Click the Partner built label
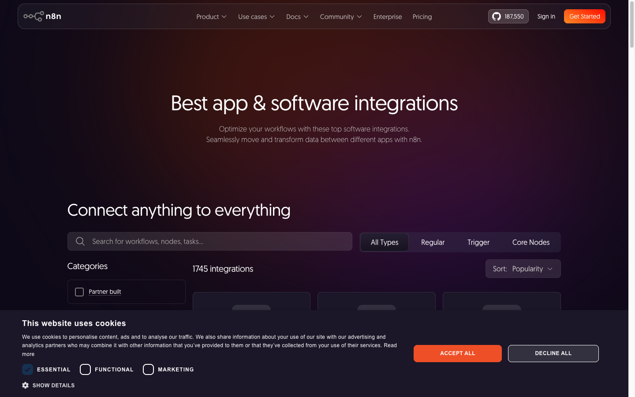This screenshot has width=635, height=397. coord(105,292)
